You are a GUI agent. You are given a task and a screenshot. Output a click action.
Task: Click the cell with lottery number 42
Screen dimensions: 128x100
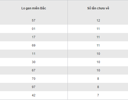[x=34, y=95]
